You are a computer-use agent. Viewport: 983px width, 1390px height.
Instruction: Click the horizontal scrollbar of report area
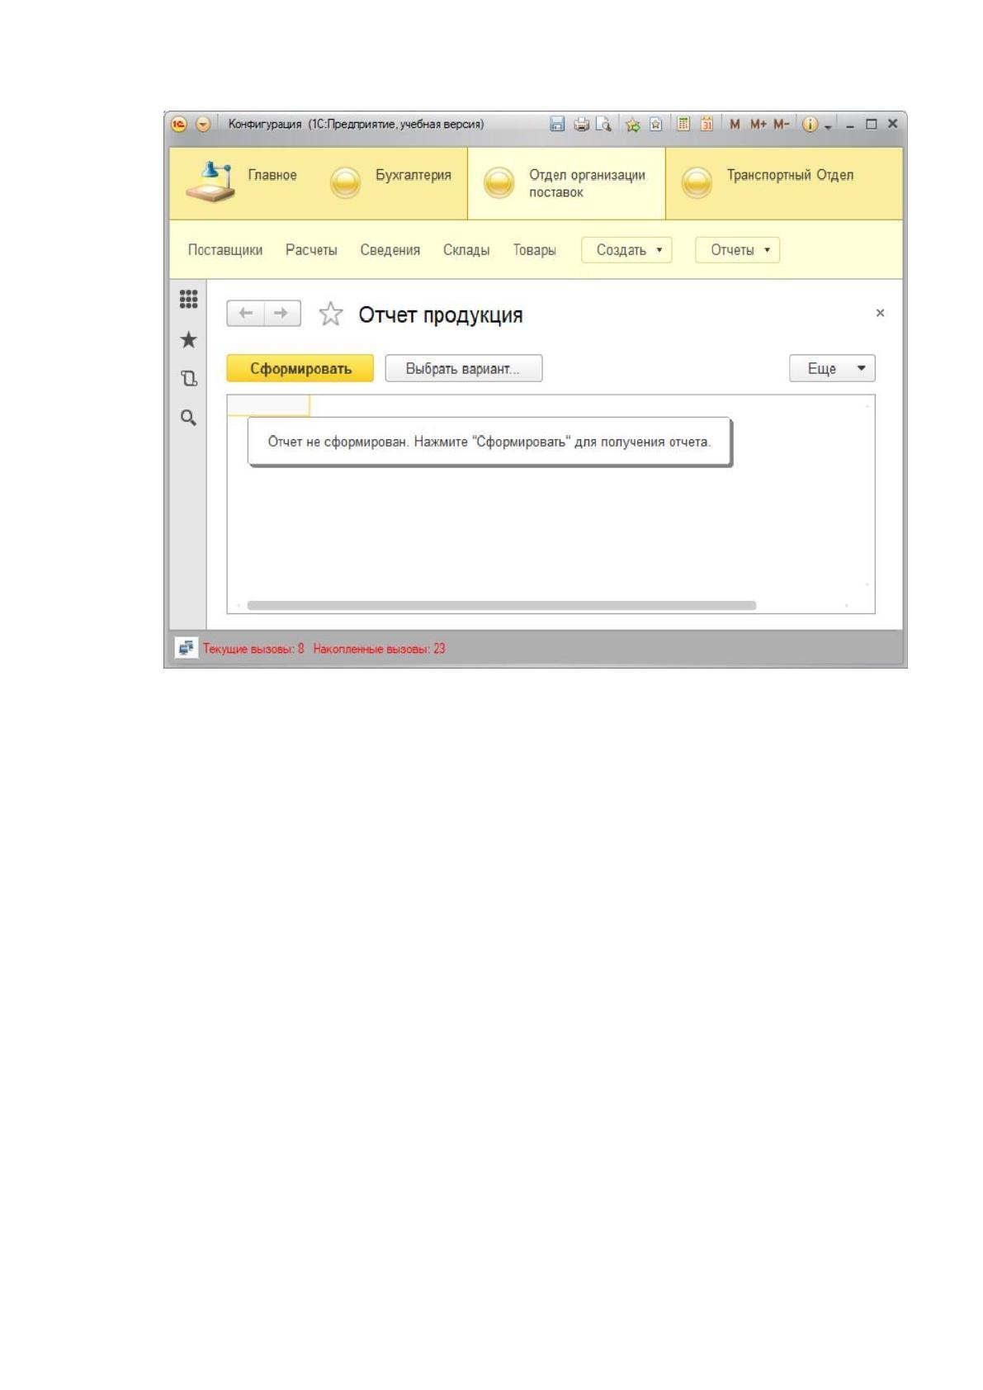[x=502, y=605]
